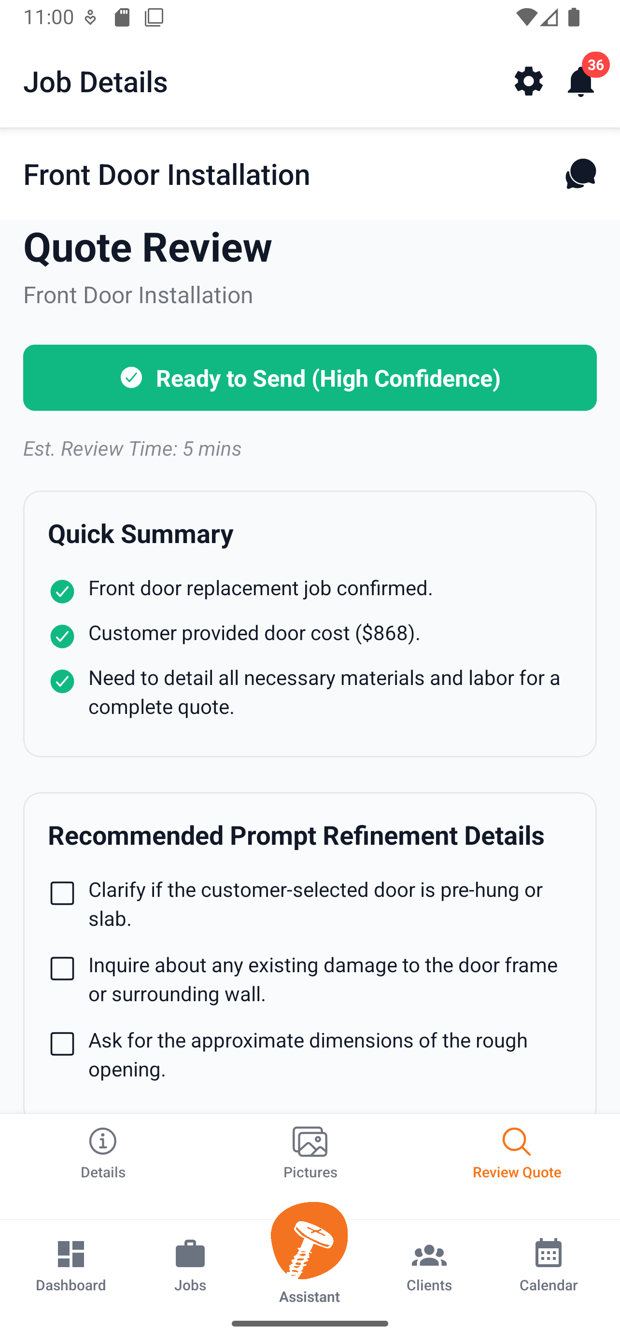Check the existing door frame damage box
Screen dimensions: 620x1341
click(62, 969)
